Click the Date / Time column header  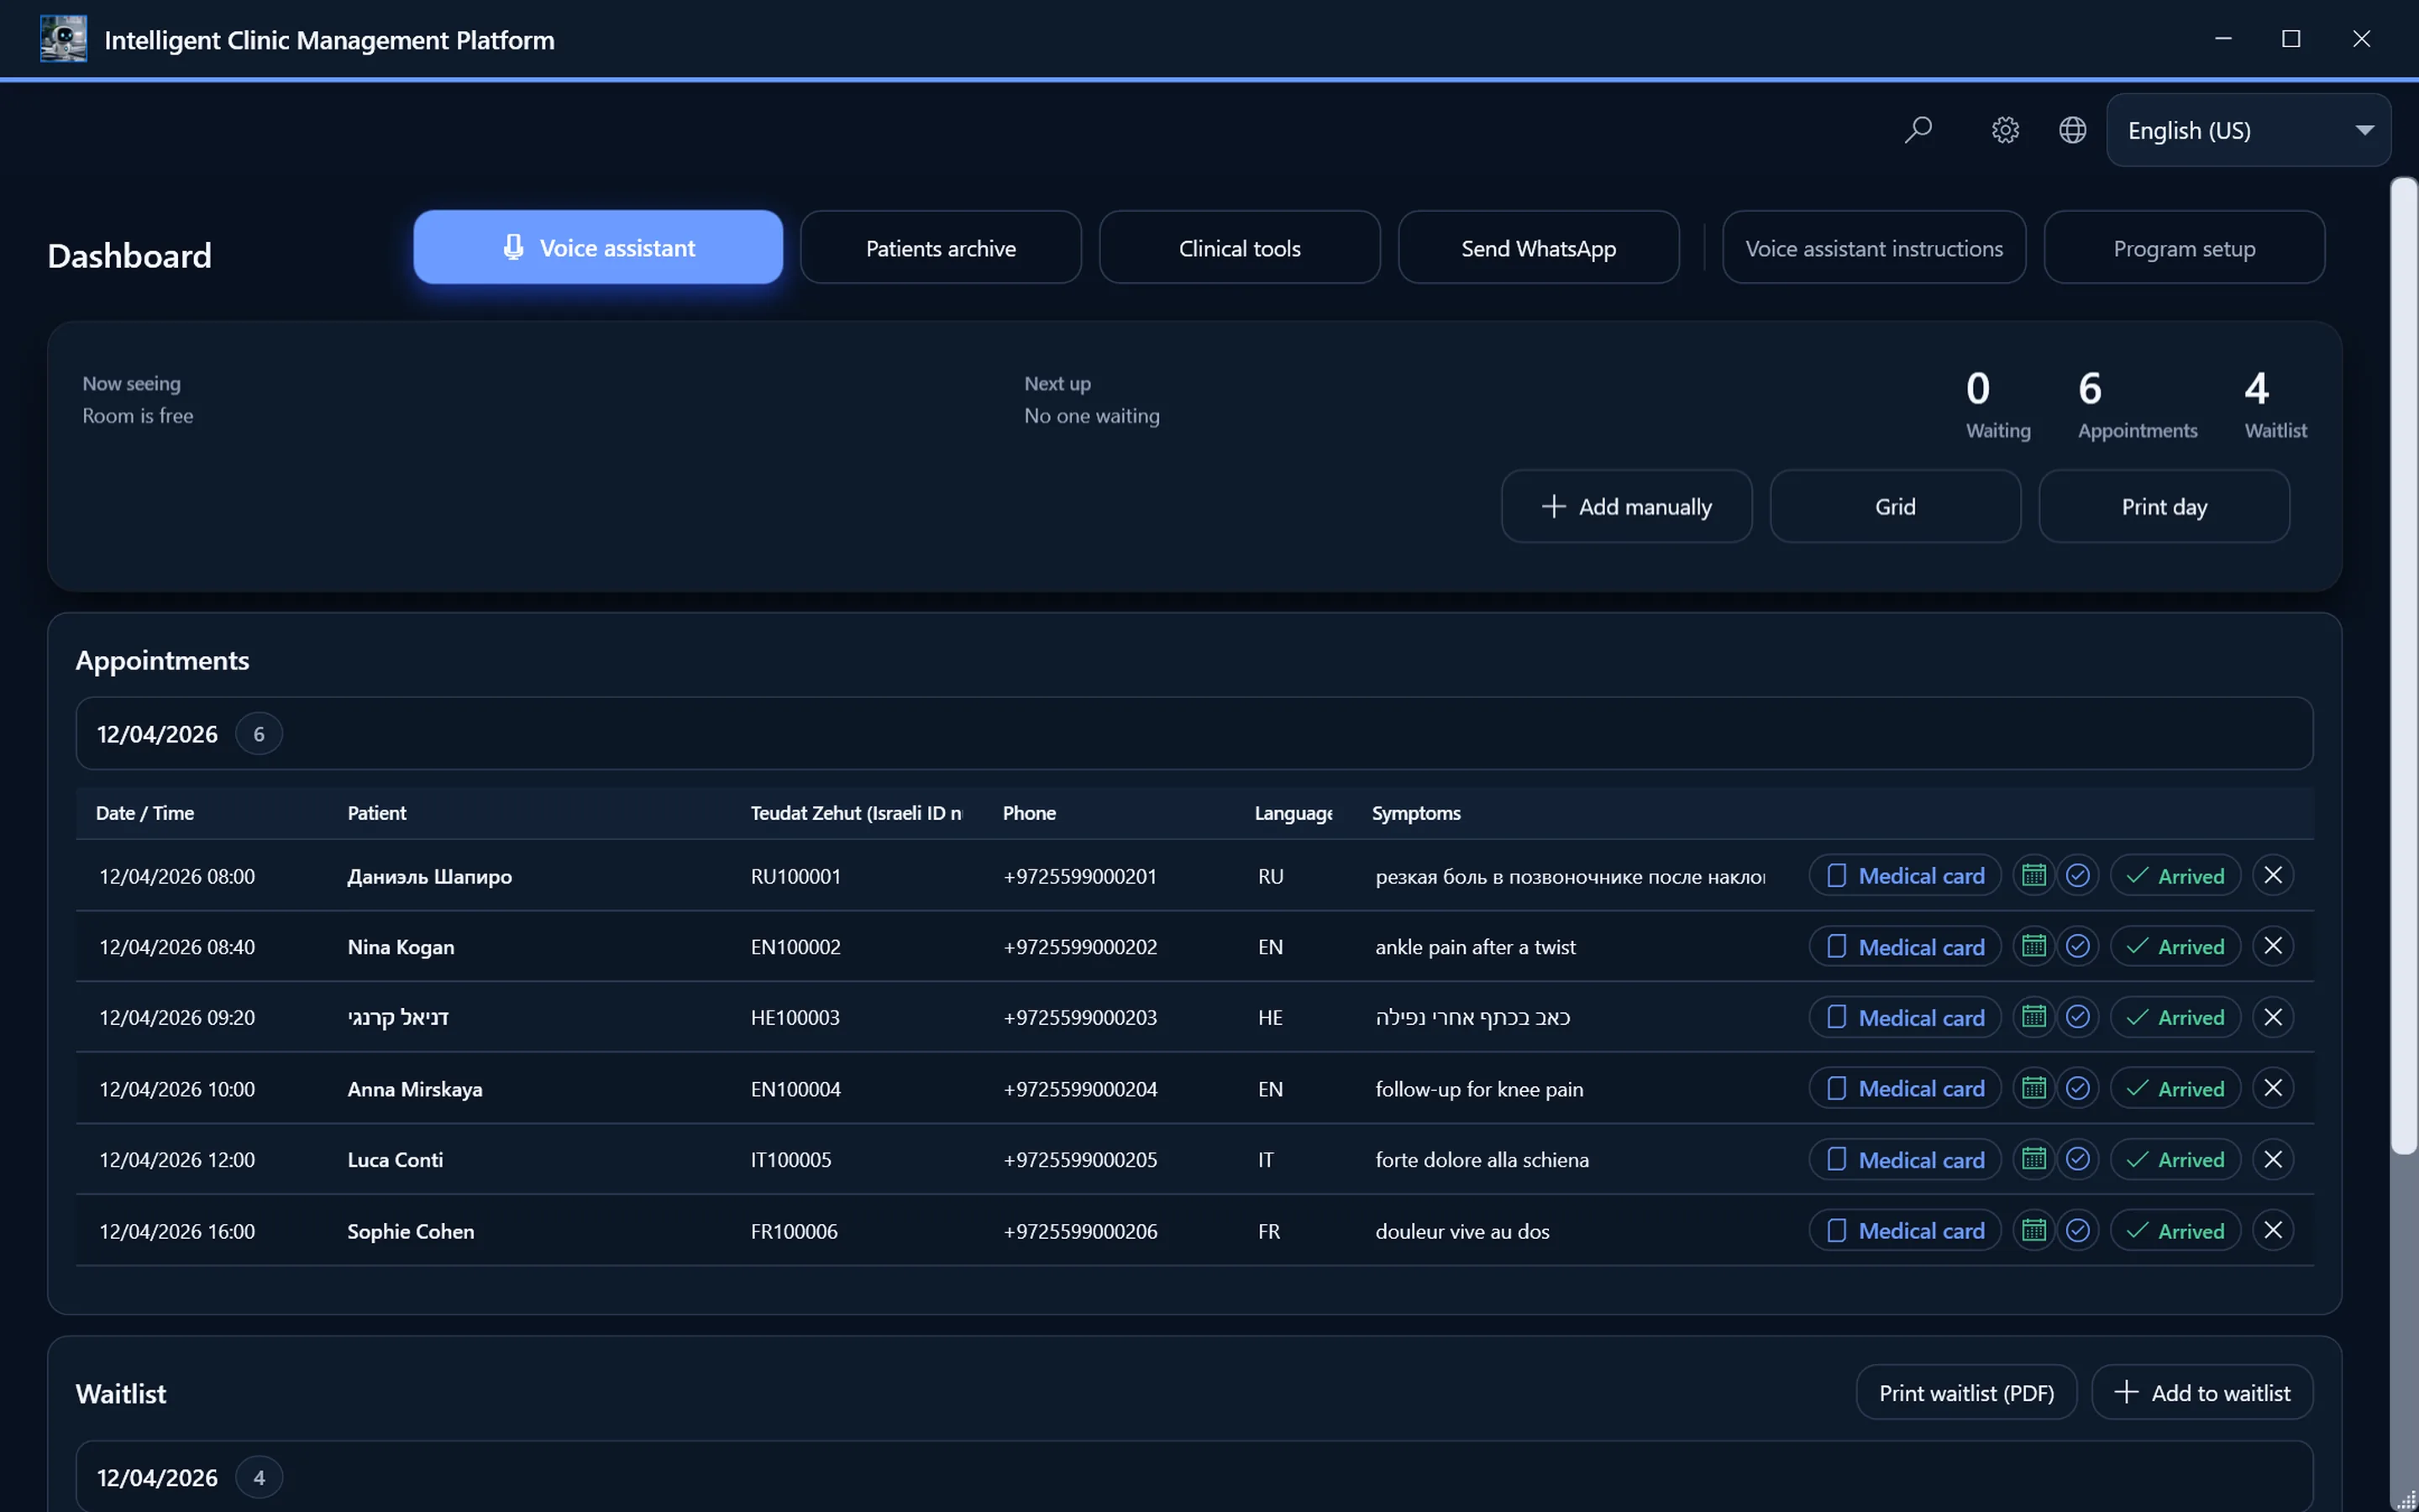145,813
